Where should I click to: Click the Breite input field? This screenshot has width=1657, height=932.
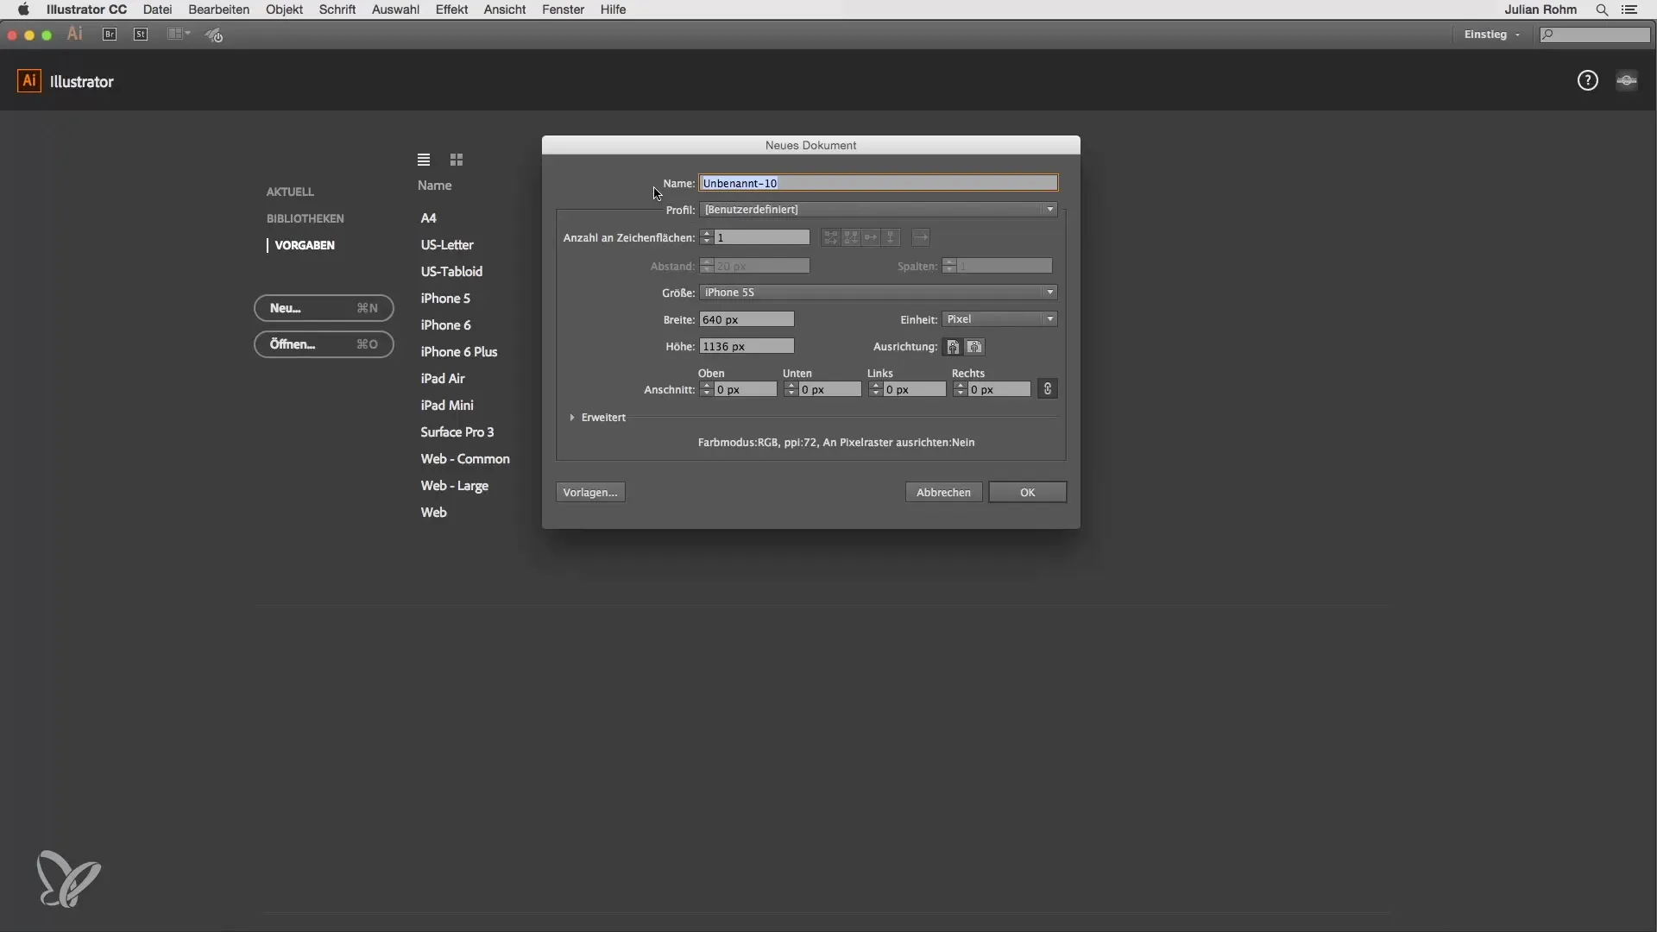coord(747,319)
